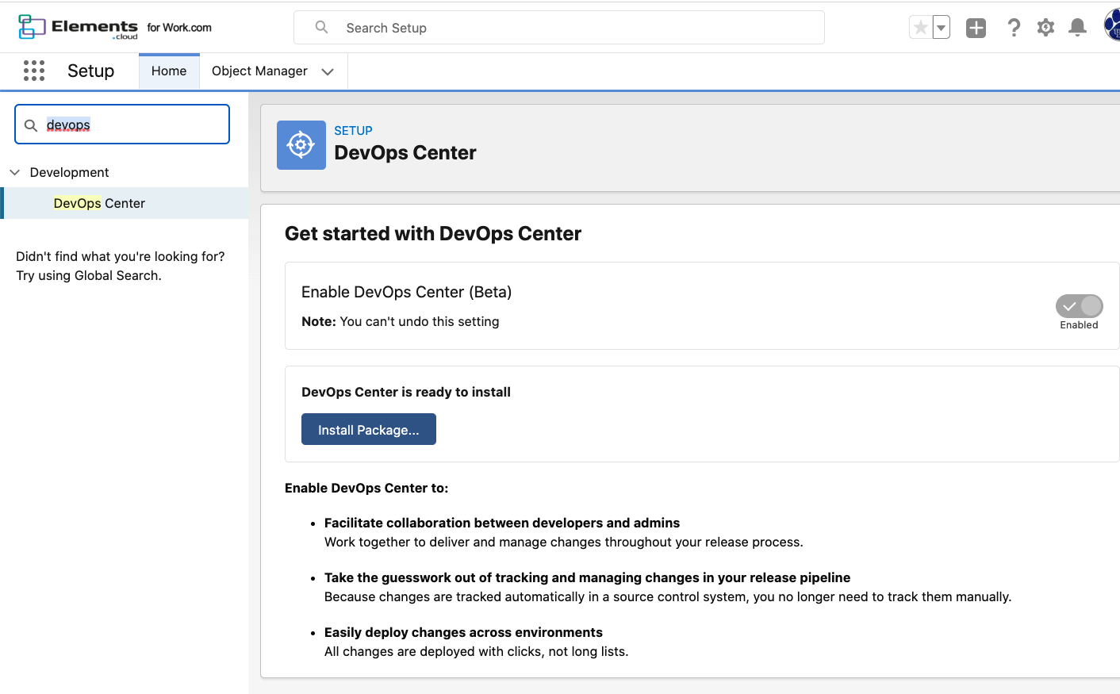Click the Quick Find search icon

coord(31,125)
